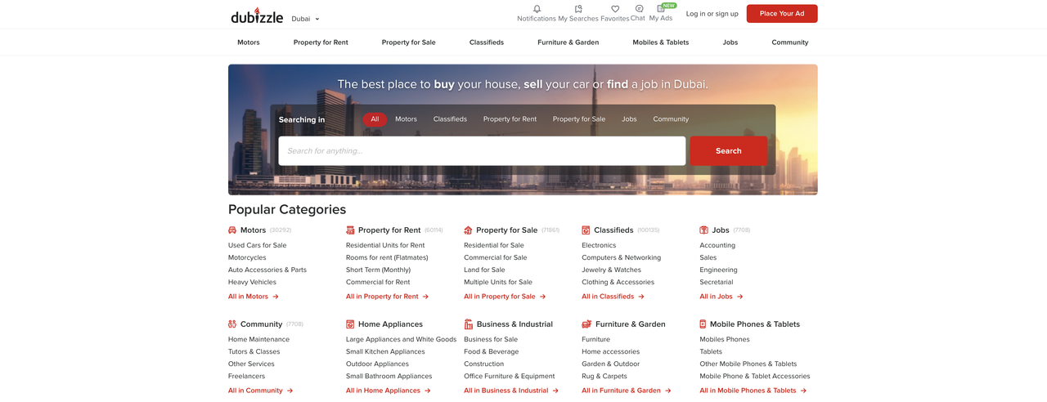Open the Freelancers link

pyautogui.click(x=247, y=377)
